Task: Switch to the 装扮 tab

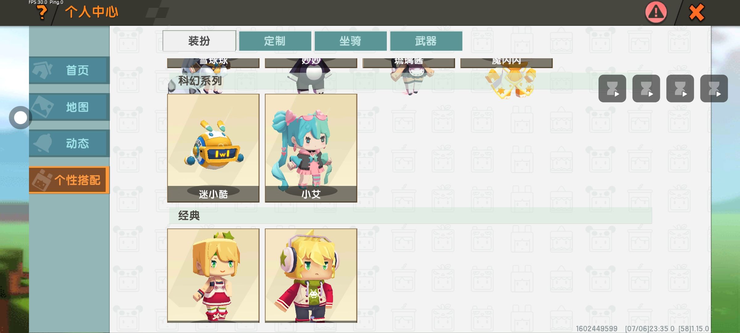Action: [199, 41]
